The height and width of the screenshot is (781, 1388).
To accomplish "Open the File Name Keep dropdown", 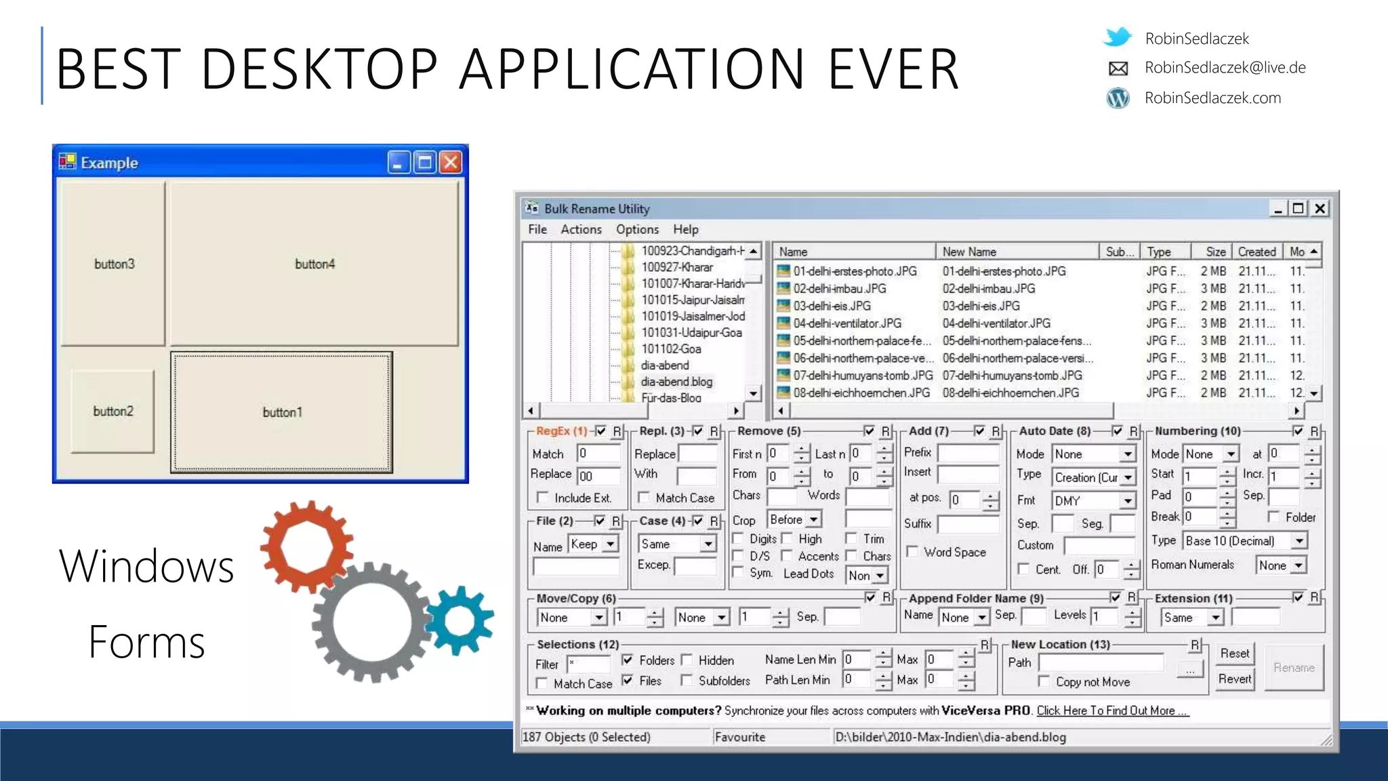I will (611, 544).
